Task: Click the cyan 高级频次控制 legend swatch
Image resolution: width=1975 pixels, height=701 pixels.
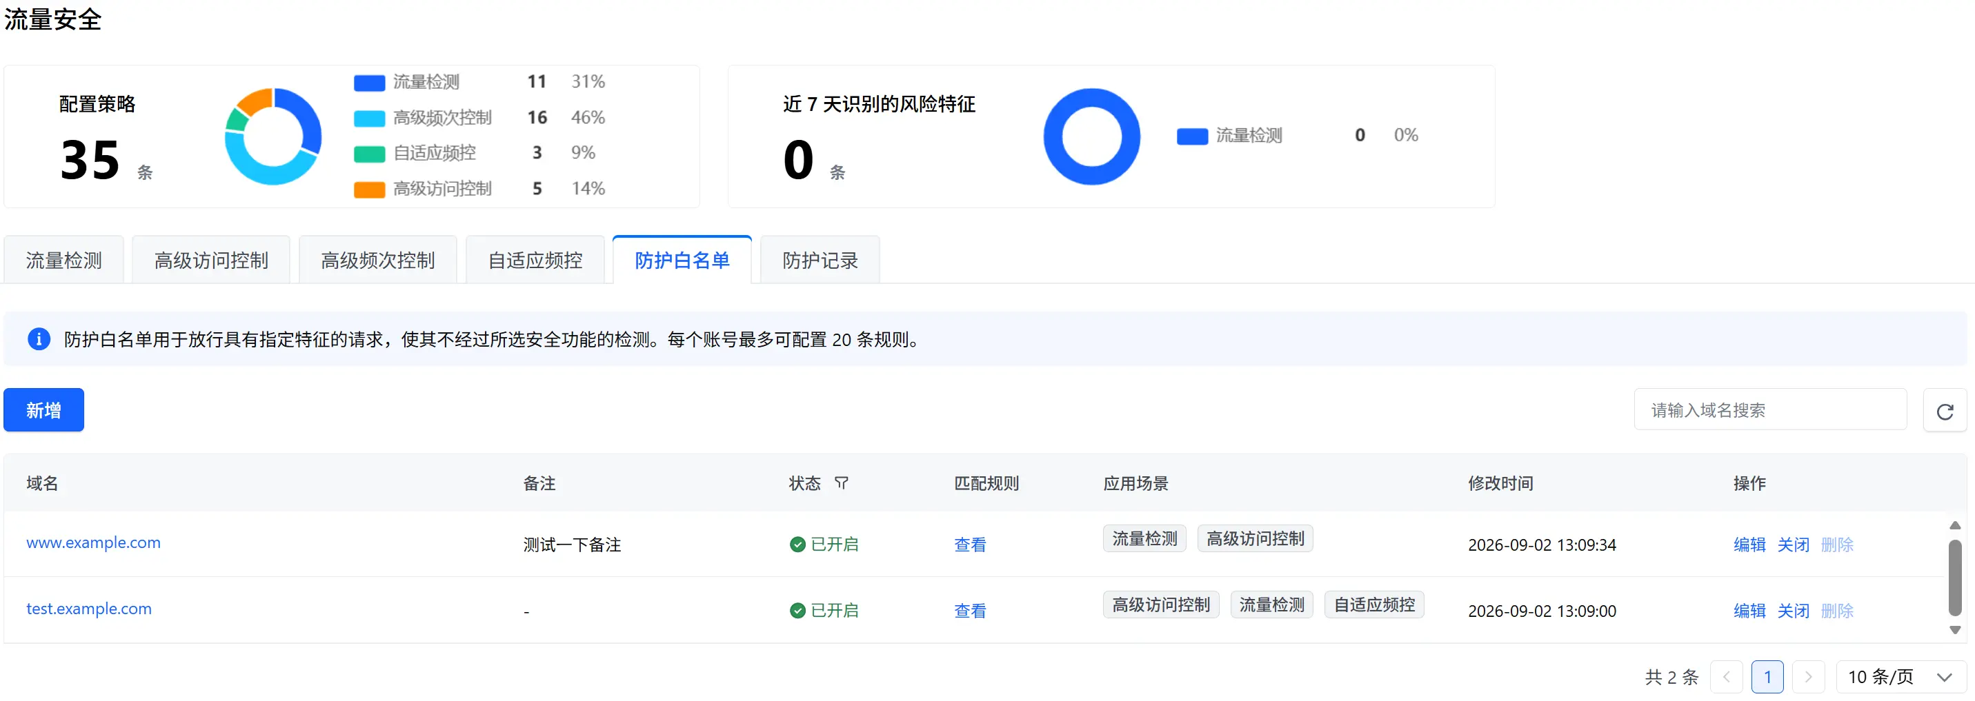Action: click(370, 118)
